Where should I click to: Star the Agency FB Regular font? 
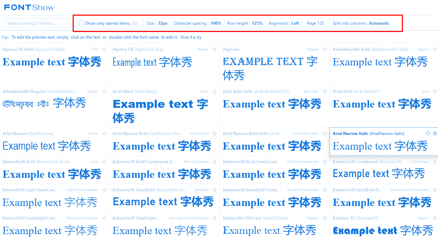tap(215, 49)
